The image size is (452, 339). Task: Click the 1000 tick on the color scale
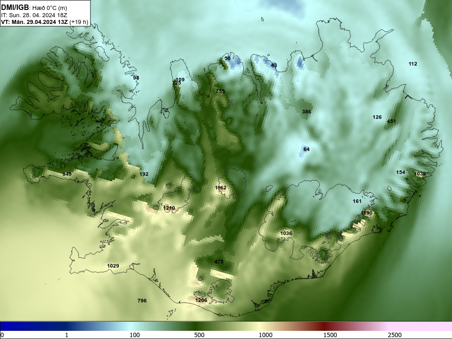(x=265, y=335)
